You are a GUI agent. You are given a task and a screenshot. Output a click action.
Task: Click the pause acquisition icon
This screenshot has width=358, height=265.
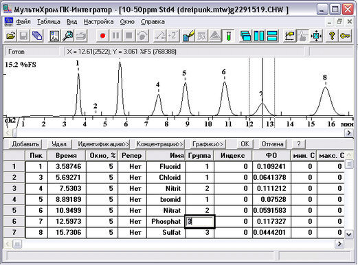pos(116,36)
